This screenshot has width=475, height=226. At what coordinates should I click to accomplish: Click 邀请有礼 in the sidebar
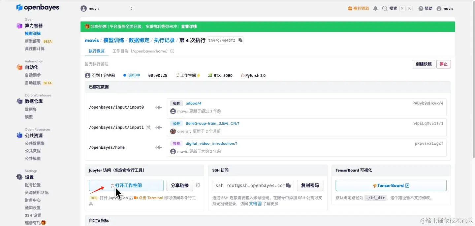(x=35, y=223)
